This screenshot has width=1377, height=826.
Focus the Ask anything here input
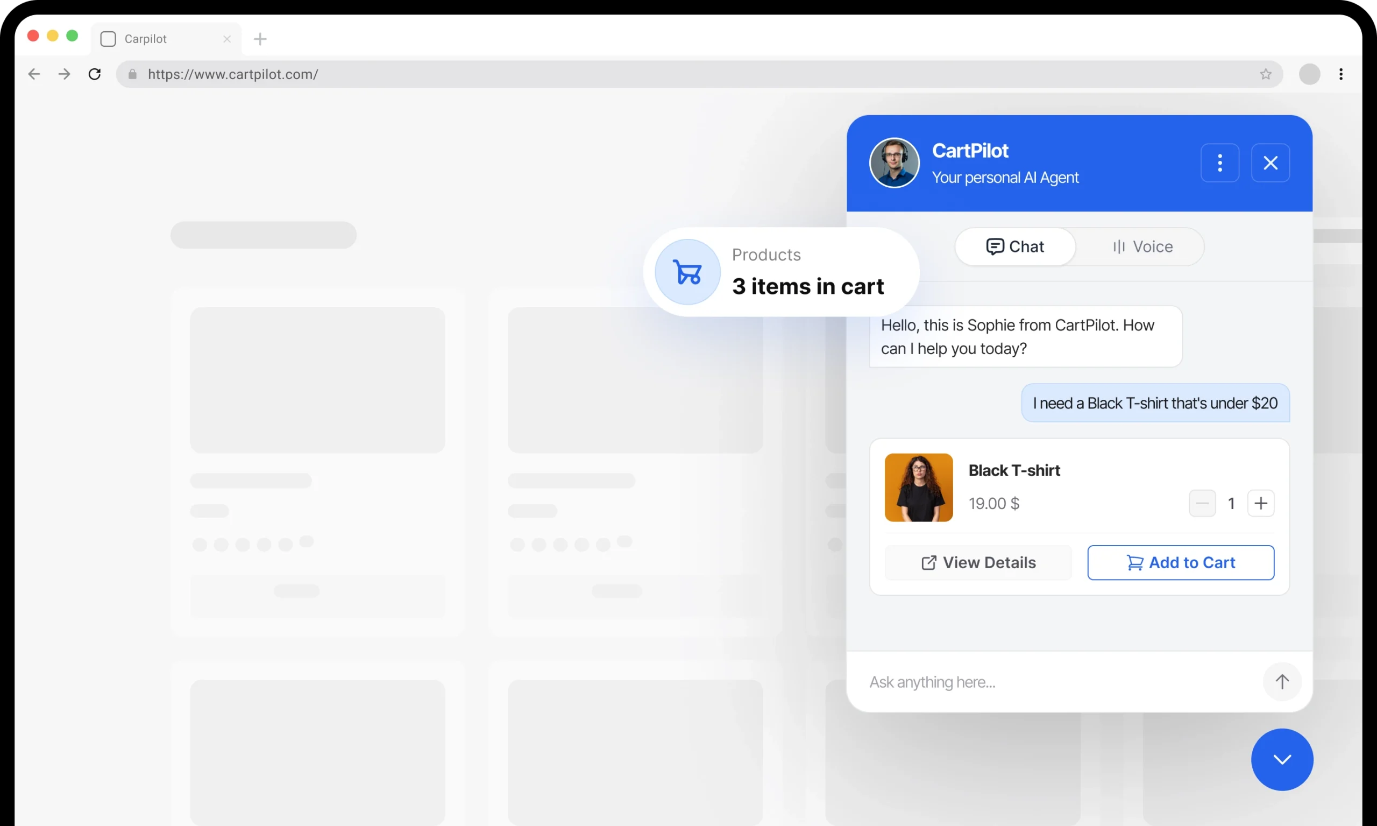click(1057, 682)
